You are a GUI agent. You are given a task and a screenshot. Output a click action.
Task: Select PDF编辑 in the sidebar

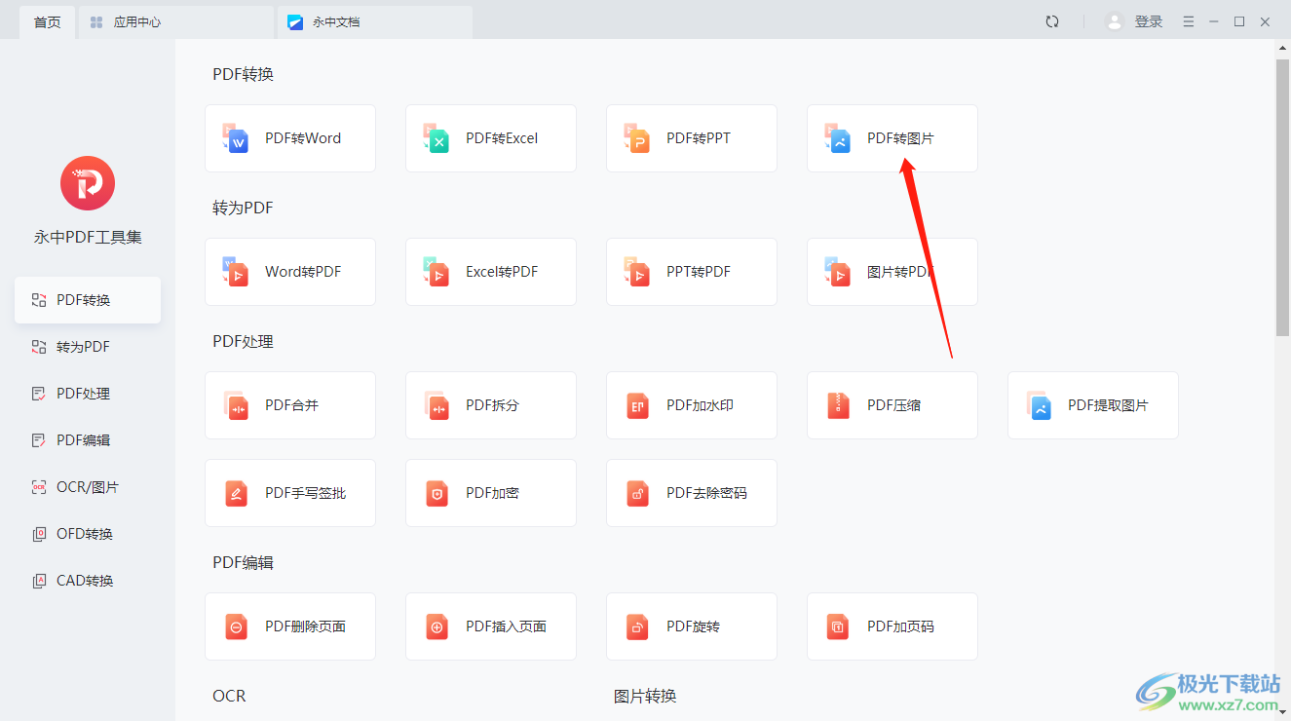[x=88, y=440]
